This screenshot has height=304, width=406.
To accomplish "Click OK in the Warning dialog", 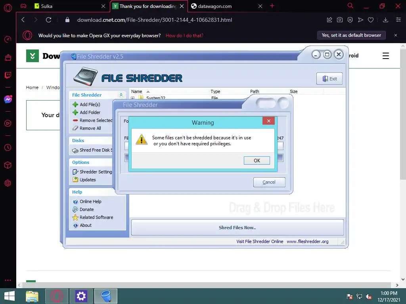I will 257,161.
